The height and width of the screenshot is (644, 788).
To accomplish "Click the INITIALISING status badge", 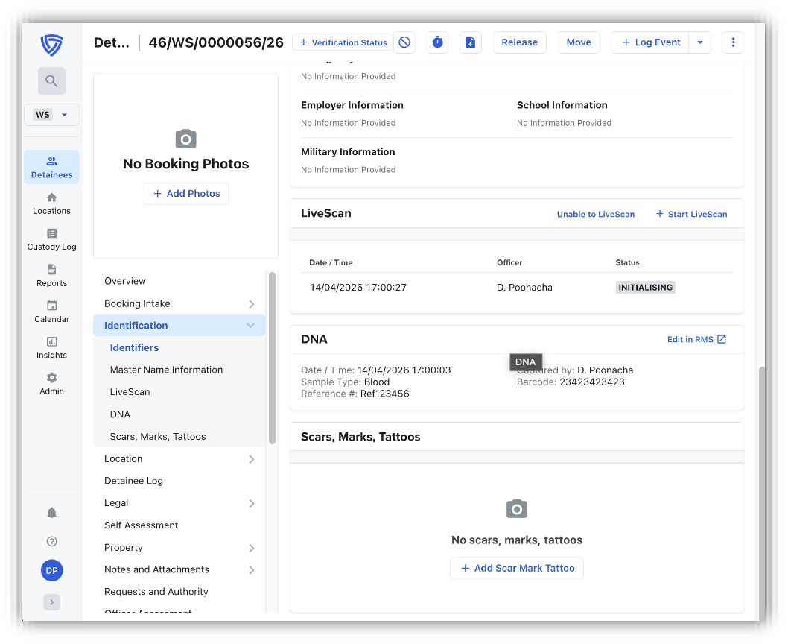I will 645,287.
